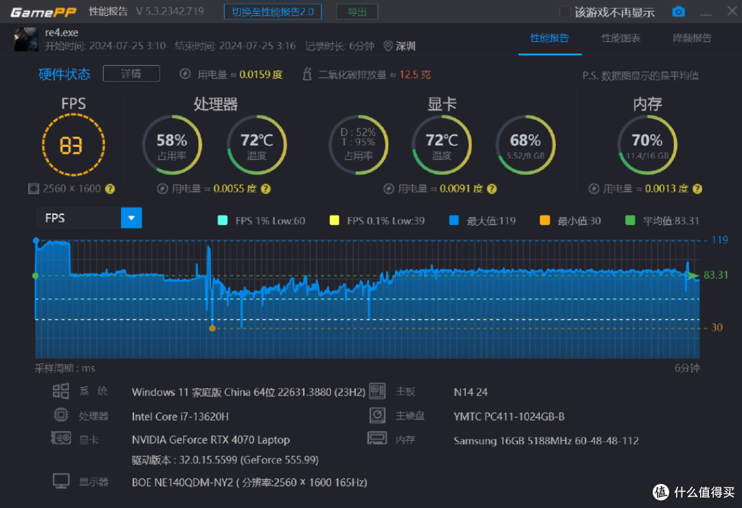742x508 pixels.
Task: Click the GamePP logo
Action: point(43,12)
